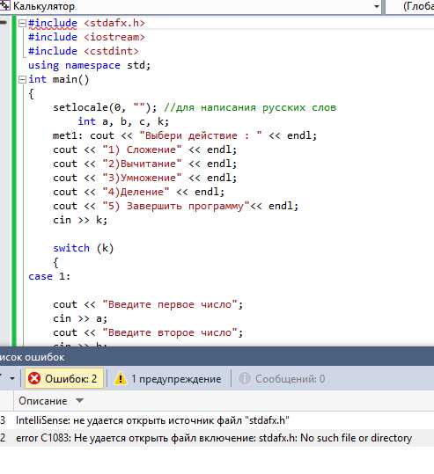434x474 pixels.
Task: Click the underlined #include <stdafx.h> line
Action: (86, 23)
